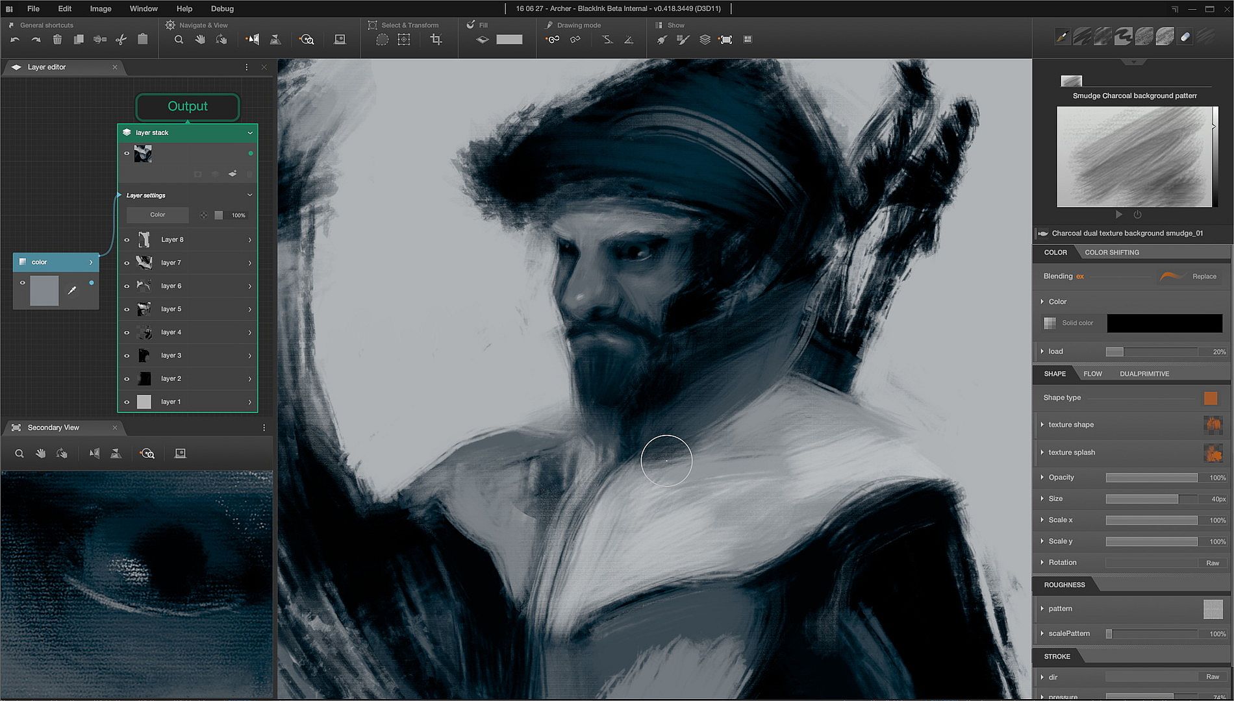The width and height of the screenshot is (1234, 701).
Task: Select the lasso selection tool
Action: point(383,40)
